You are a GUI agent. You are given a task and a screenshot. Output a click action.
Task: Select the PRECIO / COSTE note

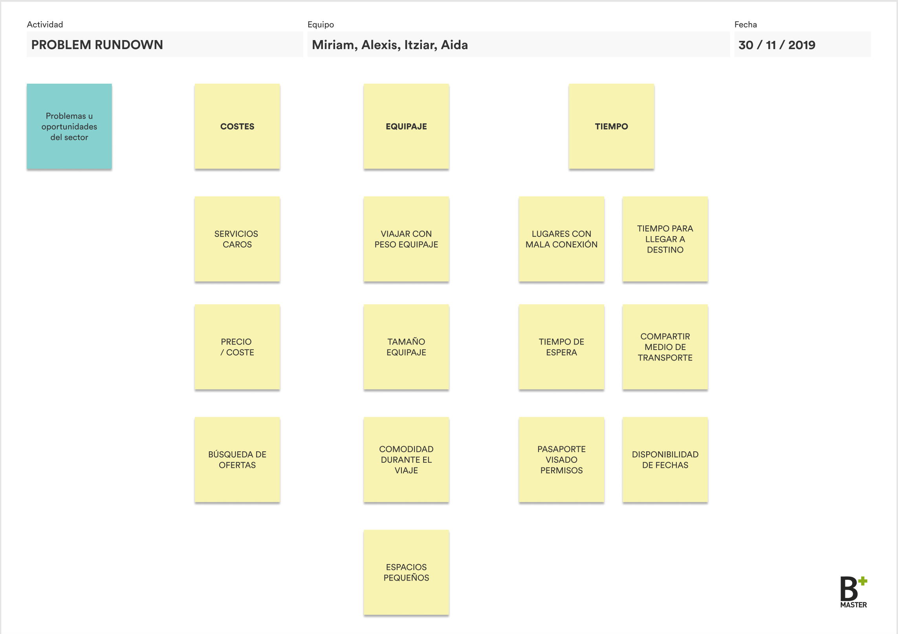tap(237, 347)
